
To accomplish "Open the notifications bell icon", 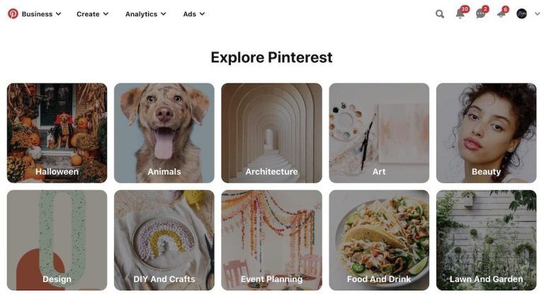I will (x=460, y=14).
